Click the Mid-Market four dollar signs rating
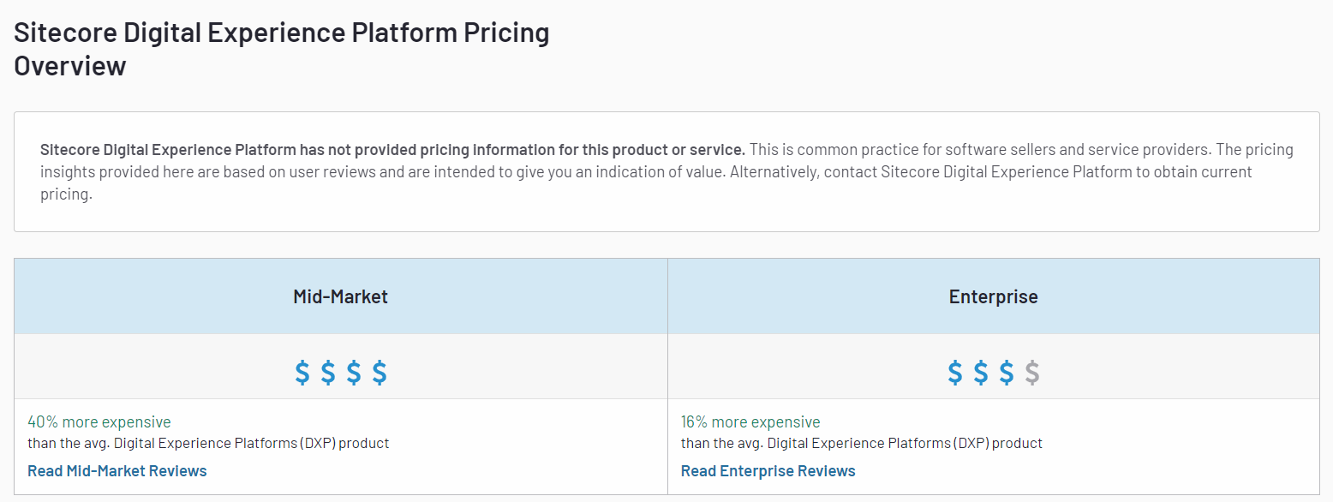The height and width of the screenshot is (502, 1333). (341, 373)
